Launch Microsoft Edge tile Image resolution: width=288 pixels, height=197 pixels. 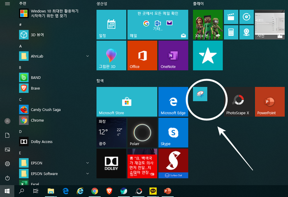point(173,102)
